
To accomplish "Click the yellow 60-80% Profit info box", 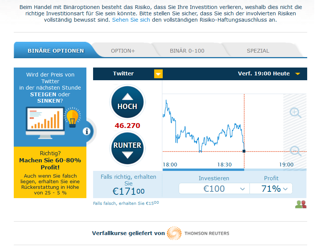I will coord(50,172).
